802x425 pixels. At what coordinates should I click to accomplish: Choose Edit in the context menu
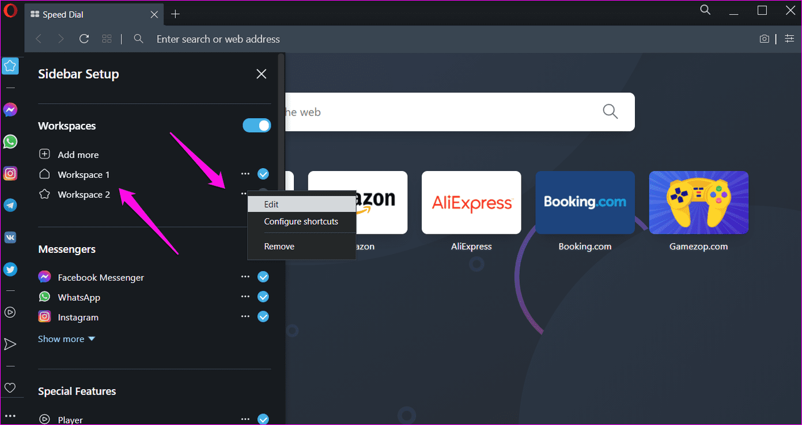coord(302,204)
